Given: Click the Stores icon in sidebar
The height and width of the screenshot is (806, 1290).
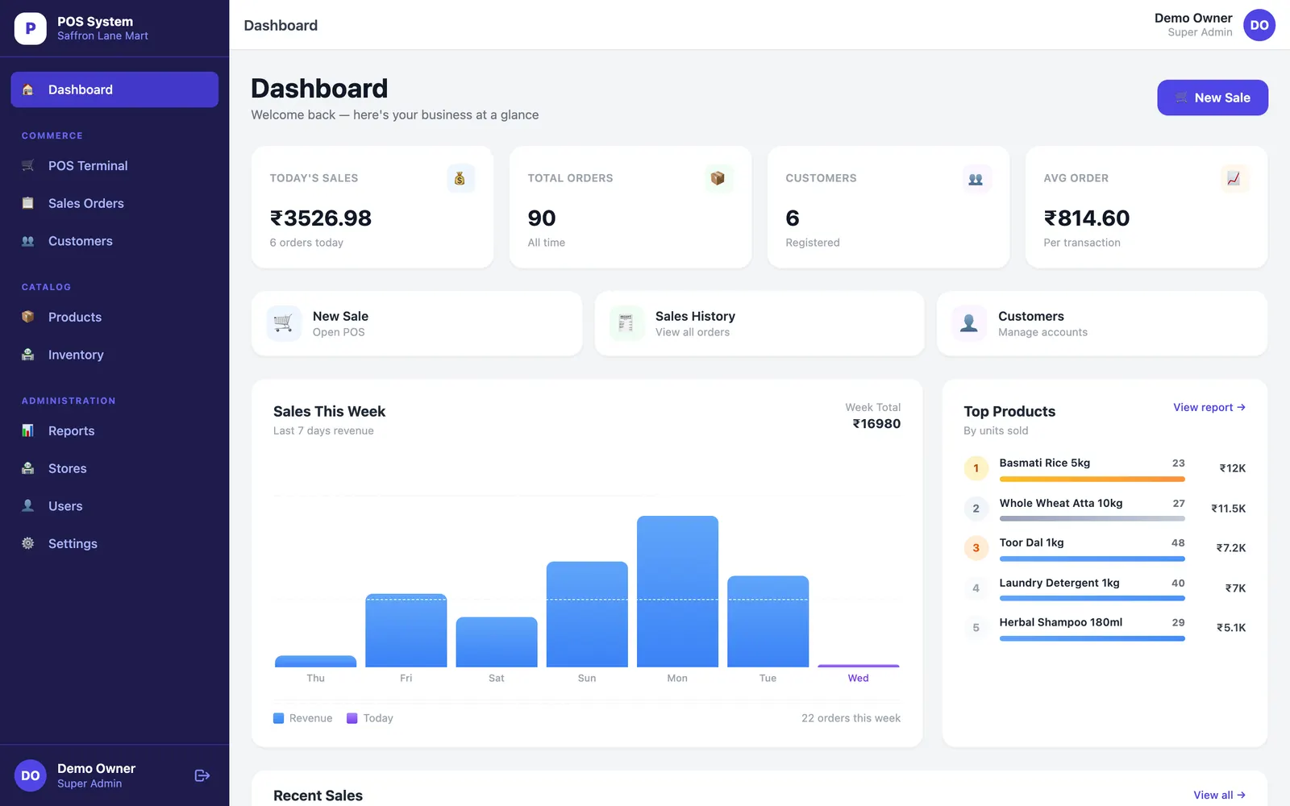Looking at the screenshot, I should click(27, 468).
